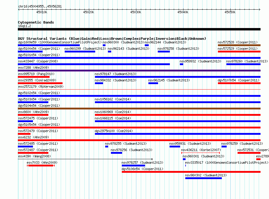Click the dgv5100n54 (Cooper2011) label
This screenshot has height=199, width=269.
(39, 49)
